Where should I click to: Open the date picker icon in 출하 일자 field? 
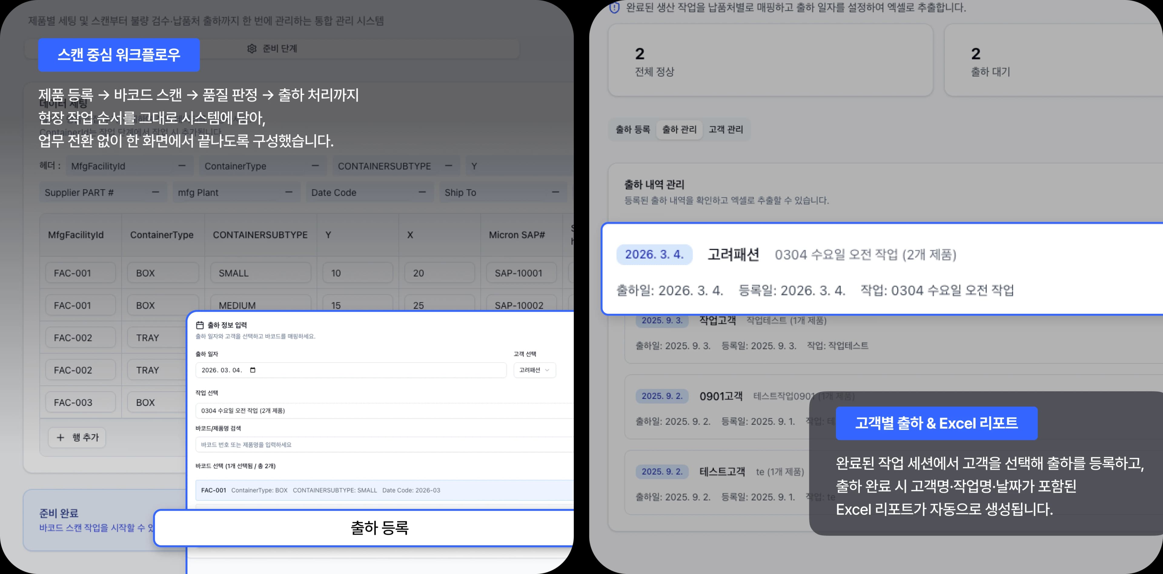click(x=253, y=370)
